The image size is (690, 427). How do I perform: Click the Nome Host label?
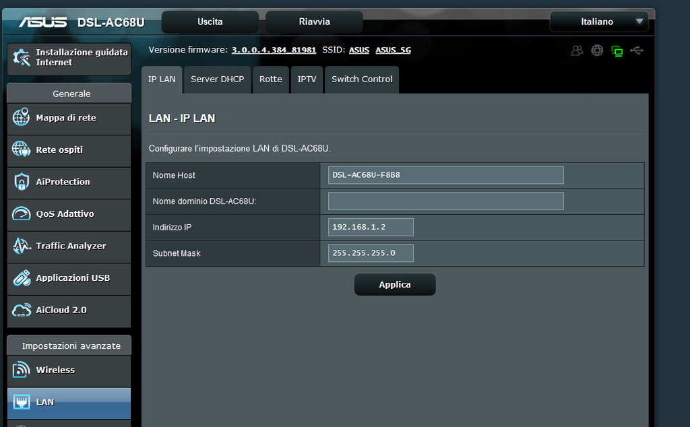tap(174, 175)
